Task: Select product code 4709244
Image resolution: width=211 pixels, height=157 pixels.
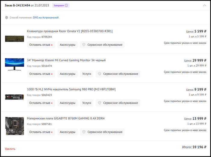Action: [46, 37]
